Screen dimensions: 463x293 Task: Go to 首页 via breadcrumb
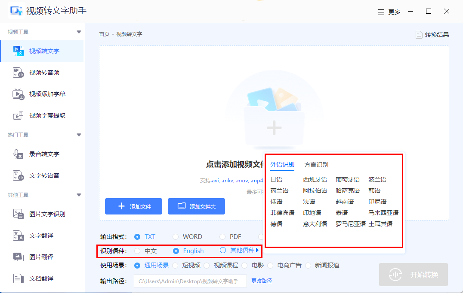tap(104, 34)
